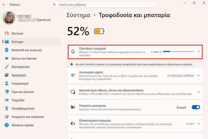Open Προτάσεις ενέργειας chevron arrow
This screenshot has height=139, width=208.
[x=198, y=52]
